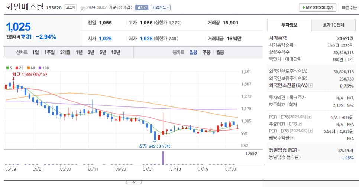Viewport: 359px width, 187px height.
Task: Switch to the 투자정보 tab
Action: 289,25
